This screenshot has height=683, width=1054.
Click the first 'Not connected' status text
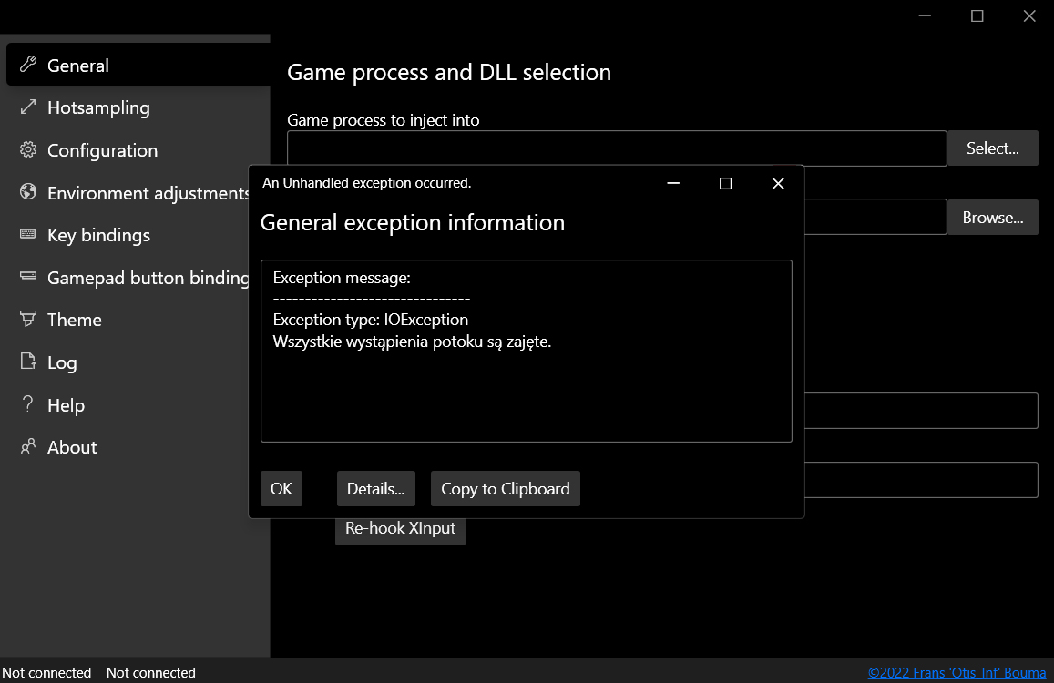pos(46,673)
